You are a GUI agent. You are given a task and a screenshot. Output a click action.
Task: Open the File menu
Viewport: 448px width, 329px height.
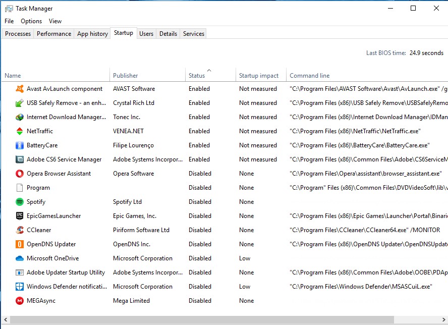click(x=9, y=21)
